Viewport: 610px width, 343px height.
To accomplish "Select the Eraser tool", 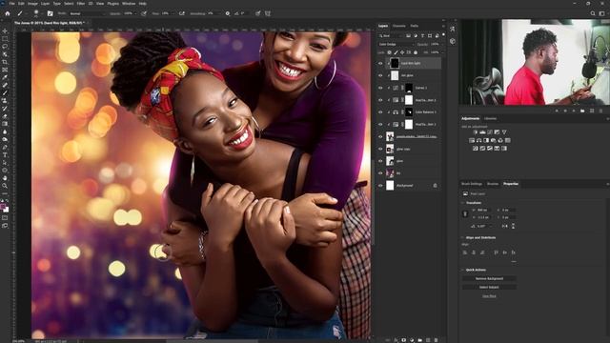I will [x=5, y=116].
